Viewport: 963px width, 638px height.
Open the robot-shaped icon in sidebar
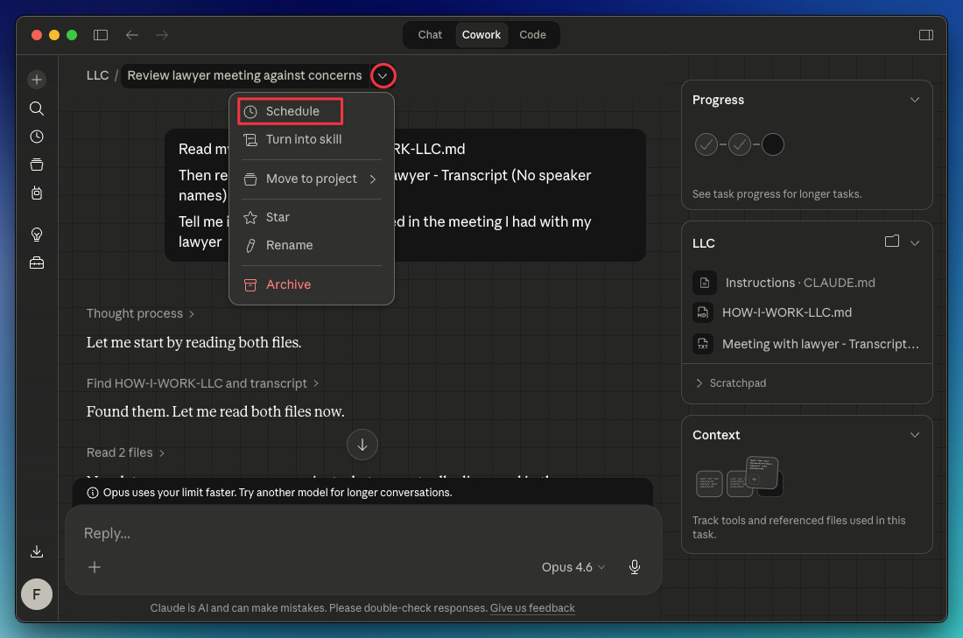pos(37,193)
